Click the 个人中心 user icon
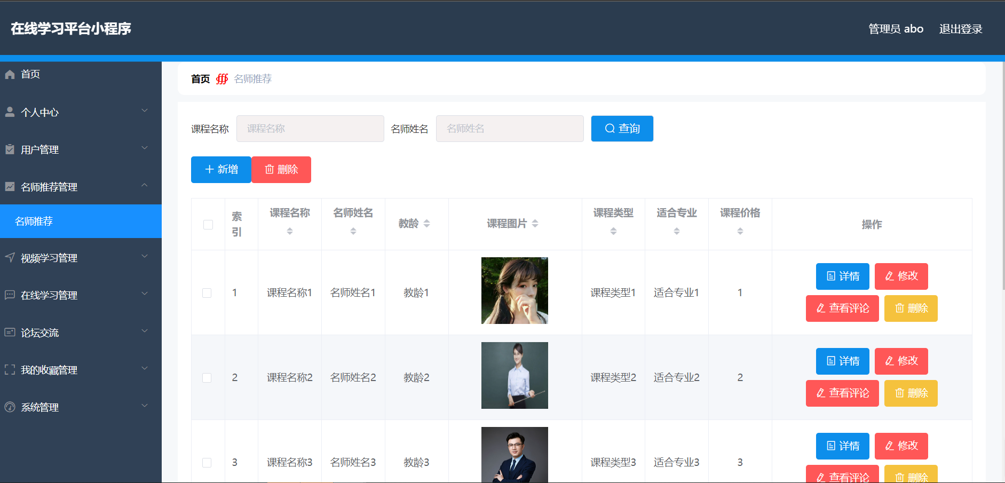This screenshot has width=1005, height=483. (x=10, y=112)
